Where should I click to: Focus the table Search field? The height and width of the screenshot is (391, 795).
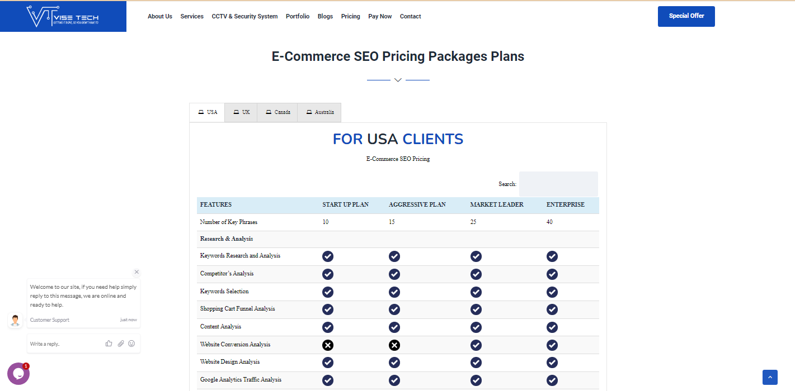(x=558, y=184)
